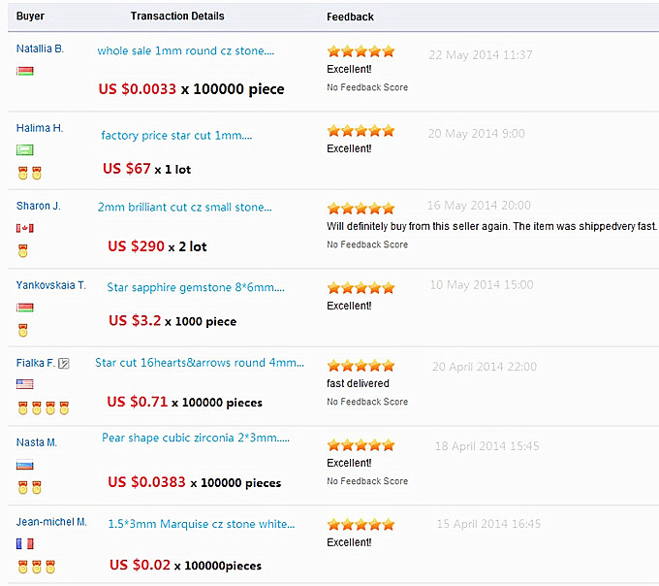The image size is (659, 586).
Task: Click Yankovskaia T.'s medal icon
Action: tap(23, 330)
